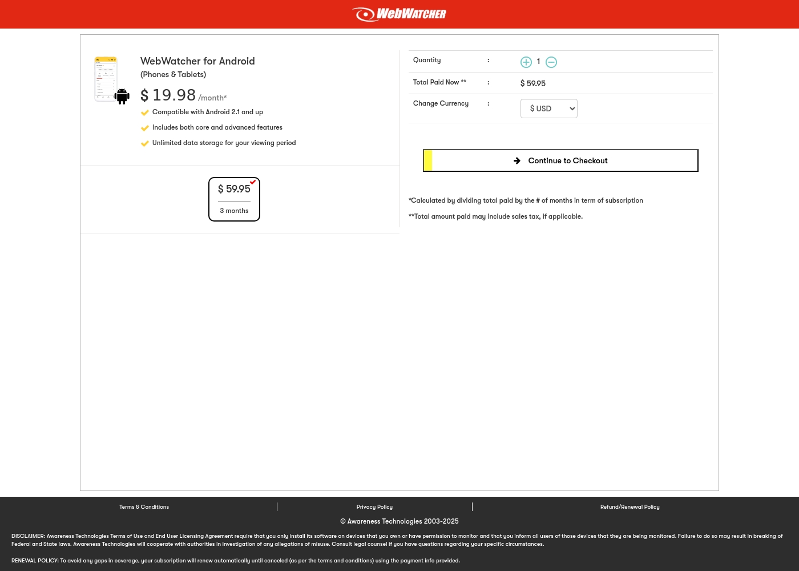Click 'Includes both core and advanced features'
Viewport: 799px width, 571px height.
pos(217,127)
